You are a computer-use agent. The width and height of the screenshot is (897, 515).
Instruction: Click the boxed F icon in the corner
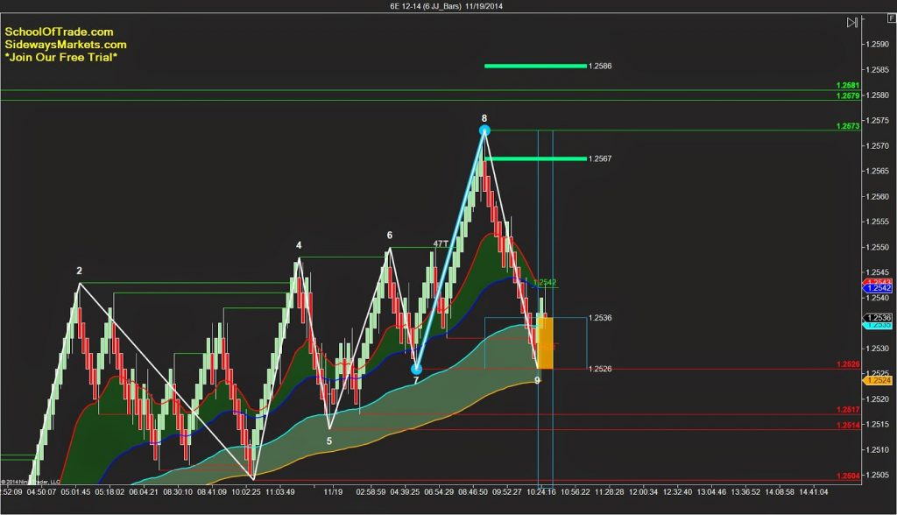(x=891, y=18)
